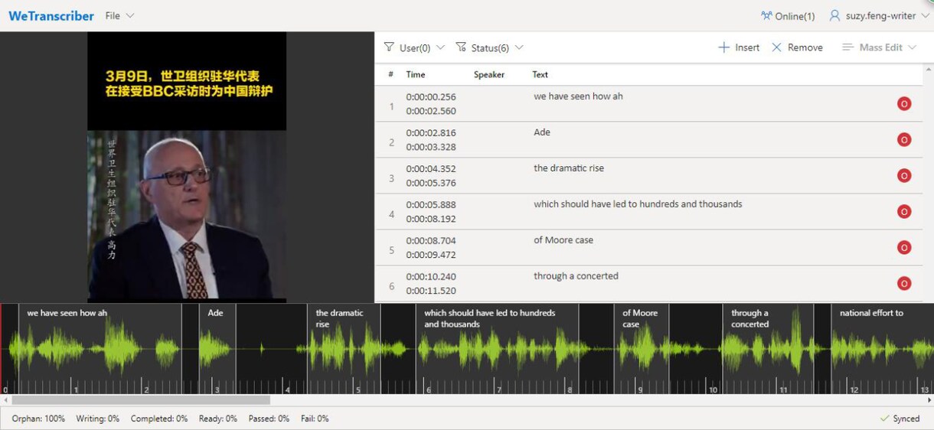Select 'the dramatic rise' text in row 3
The width and height of the screenshot is (934, 430).
click(x=569, y=168)
